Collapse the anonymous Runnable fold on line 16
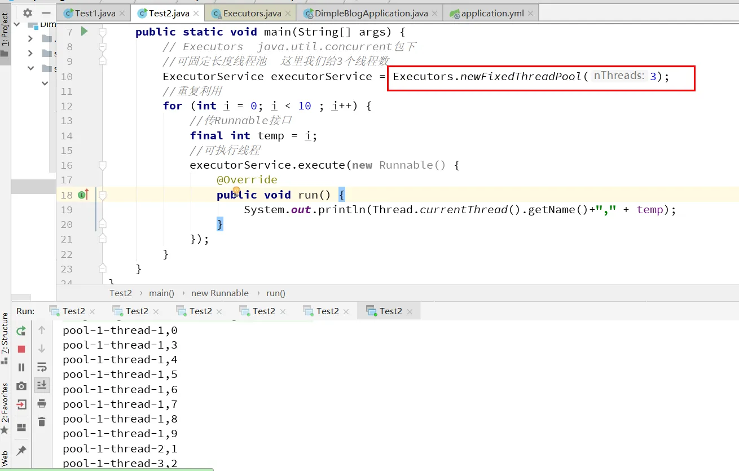This screenshot has width=739, height=471. (x=103, y=165)
